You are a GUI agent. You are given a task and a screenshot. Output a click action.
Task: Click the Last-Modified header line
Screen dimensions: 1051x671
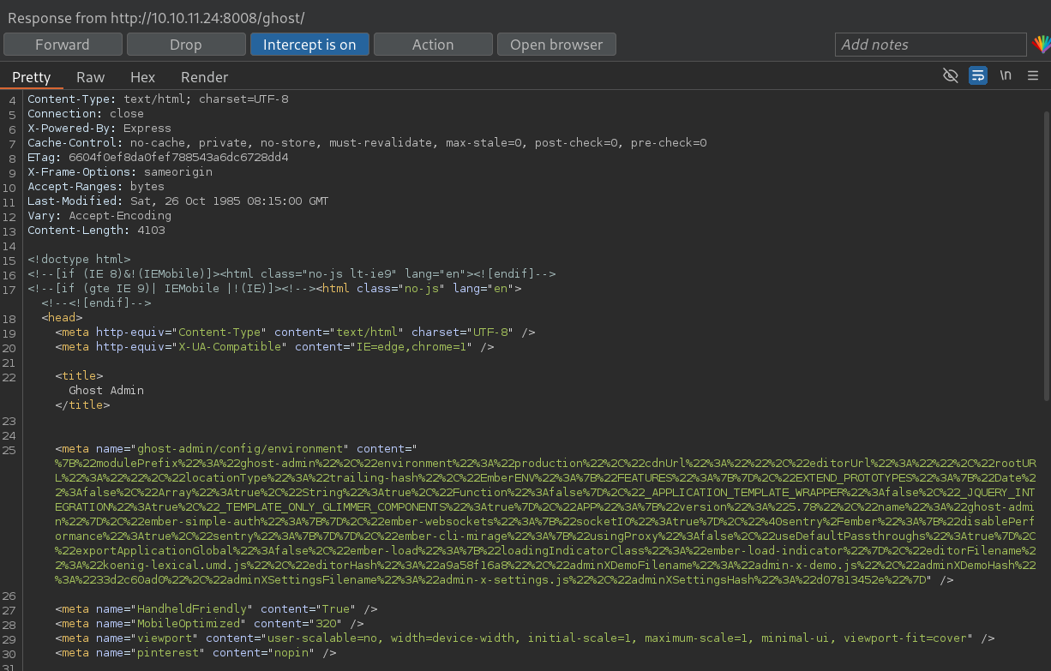178,201
